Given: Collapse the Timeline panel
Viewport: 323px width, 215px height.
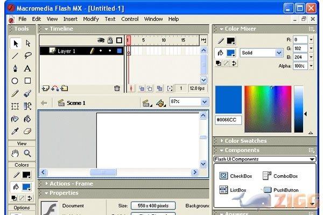Looking at the screenshot, I should coord(46,29).
